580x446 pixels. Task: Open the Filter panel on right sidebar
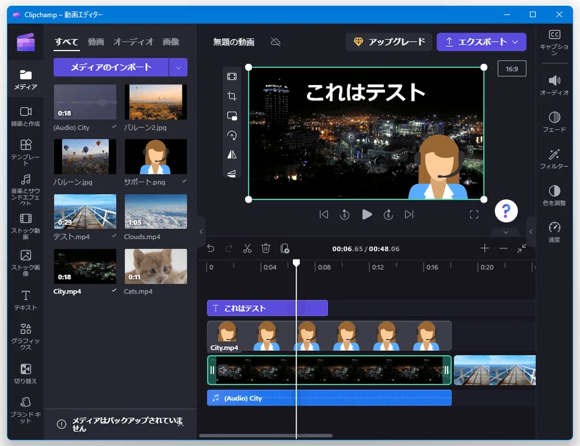click(554, 159)
